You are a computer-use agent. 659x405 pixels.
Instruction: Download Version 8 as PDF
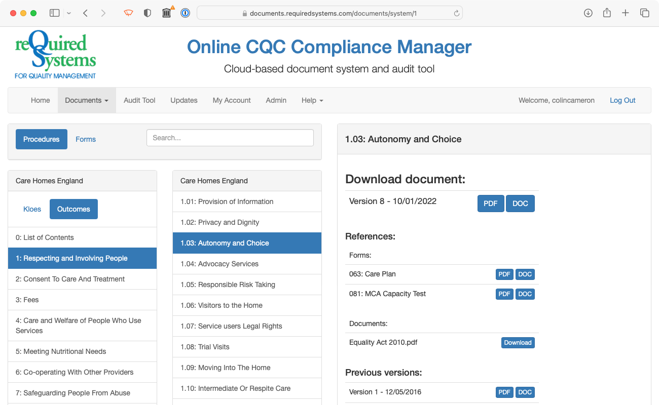pyautogui.click(x=490, y=203)
